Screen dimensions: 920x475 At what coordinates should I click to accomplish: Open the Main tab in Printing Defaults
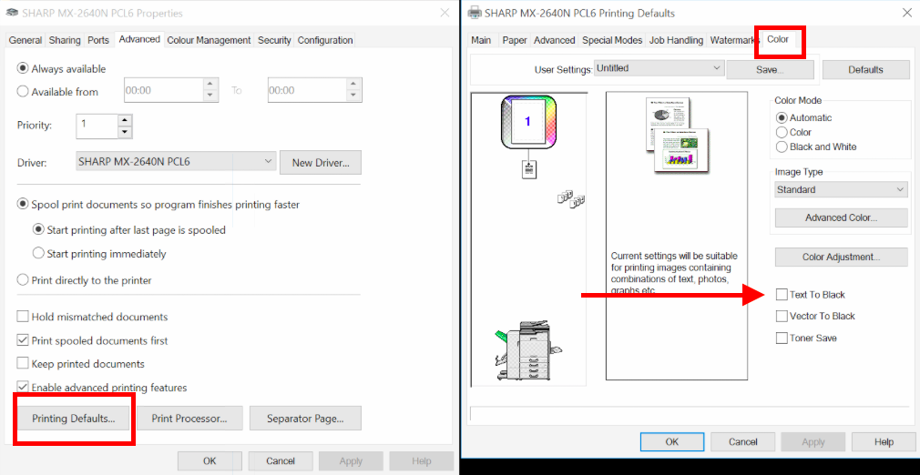pos(481,40)
